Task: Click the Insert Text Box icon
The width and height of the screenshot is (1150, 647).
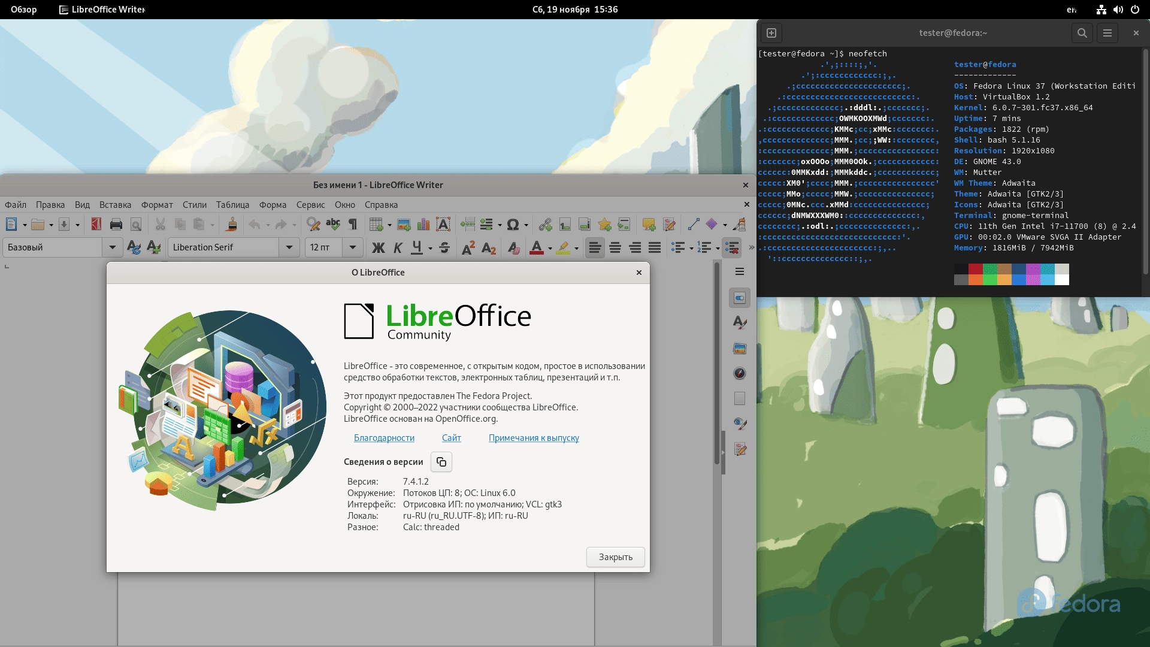Action: click(443, 225)
